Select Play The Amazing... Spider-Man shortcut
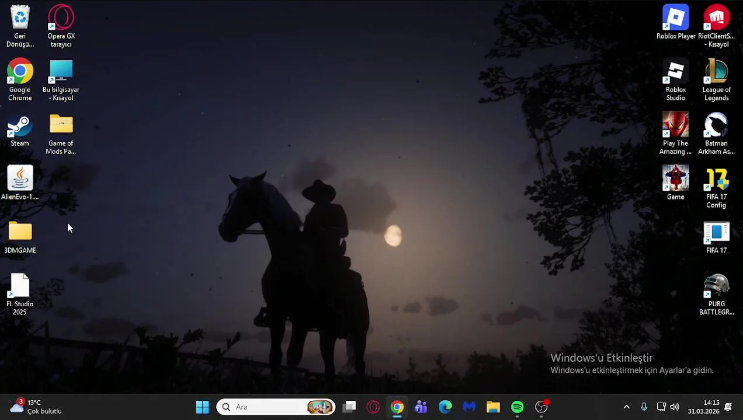Viewport: 743px width, 420px height. [676, 134]
